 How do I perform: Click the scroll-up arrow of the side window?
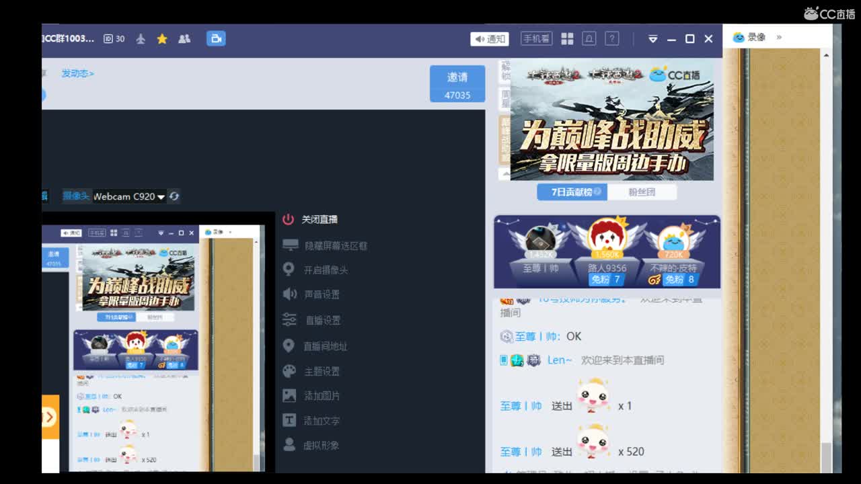click(826, 54)
